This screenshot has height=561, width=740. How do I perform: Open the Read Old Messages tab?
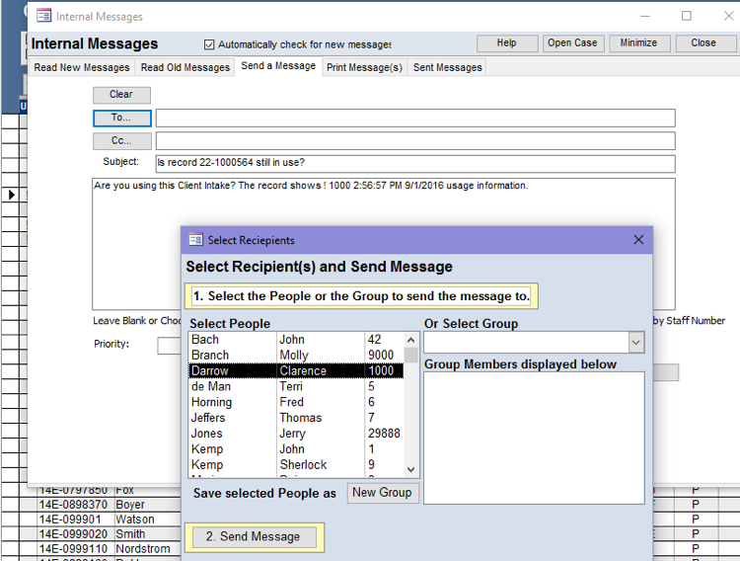[185, 68]
